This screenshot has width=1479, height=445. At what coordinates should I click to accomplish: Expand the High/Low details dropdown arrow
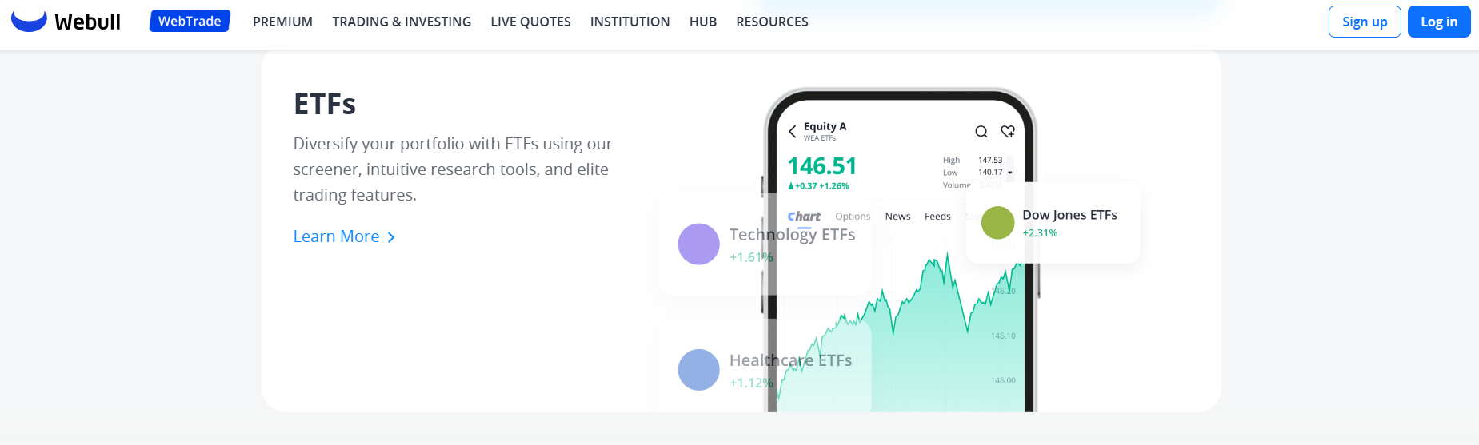coord(1010,173)
